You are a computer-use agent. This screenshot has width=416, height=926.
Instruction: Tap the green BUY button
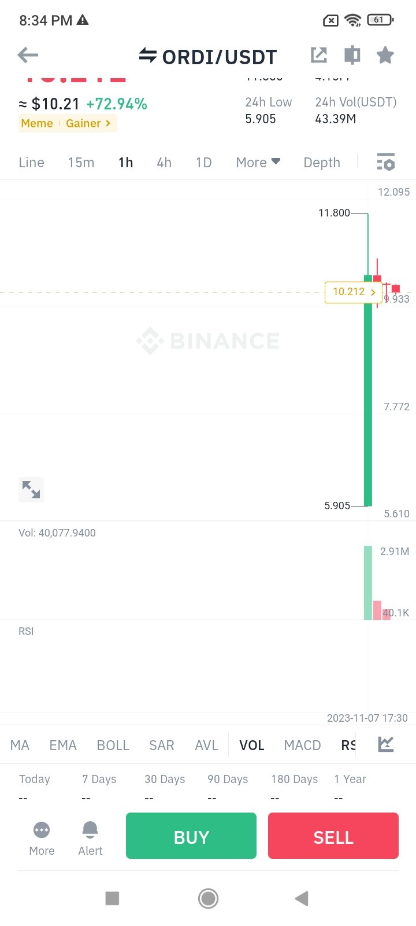click(191, 836)
